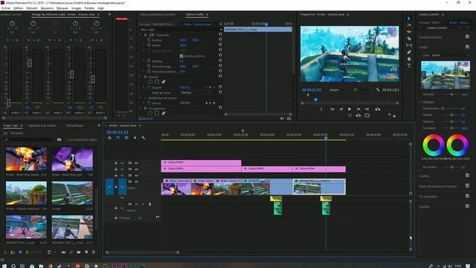Toggle TSL secondaire section checkbox

[467, 196]
